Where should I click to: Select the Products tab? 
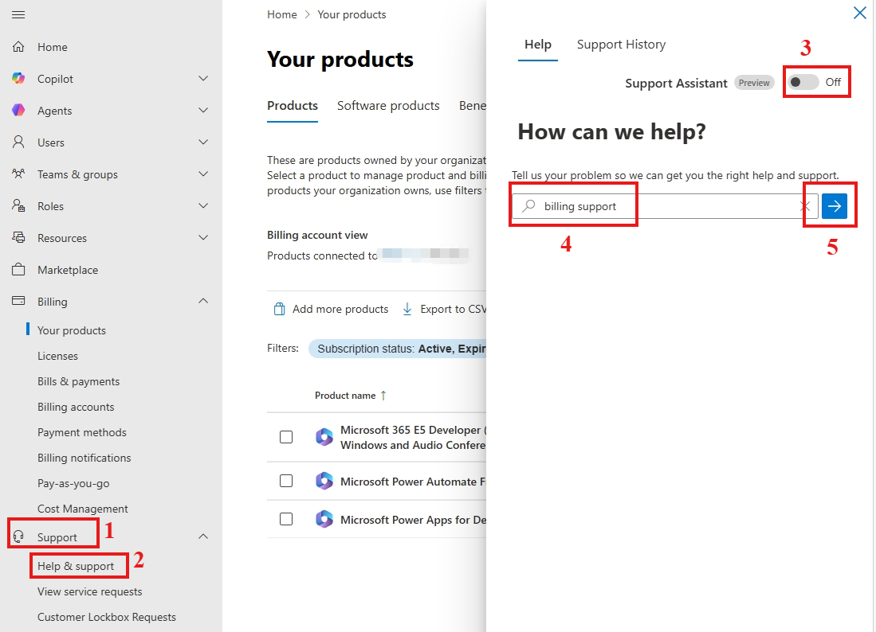click(293, 106)
